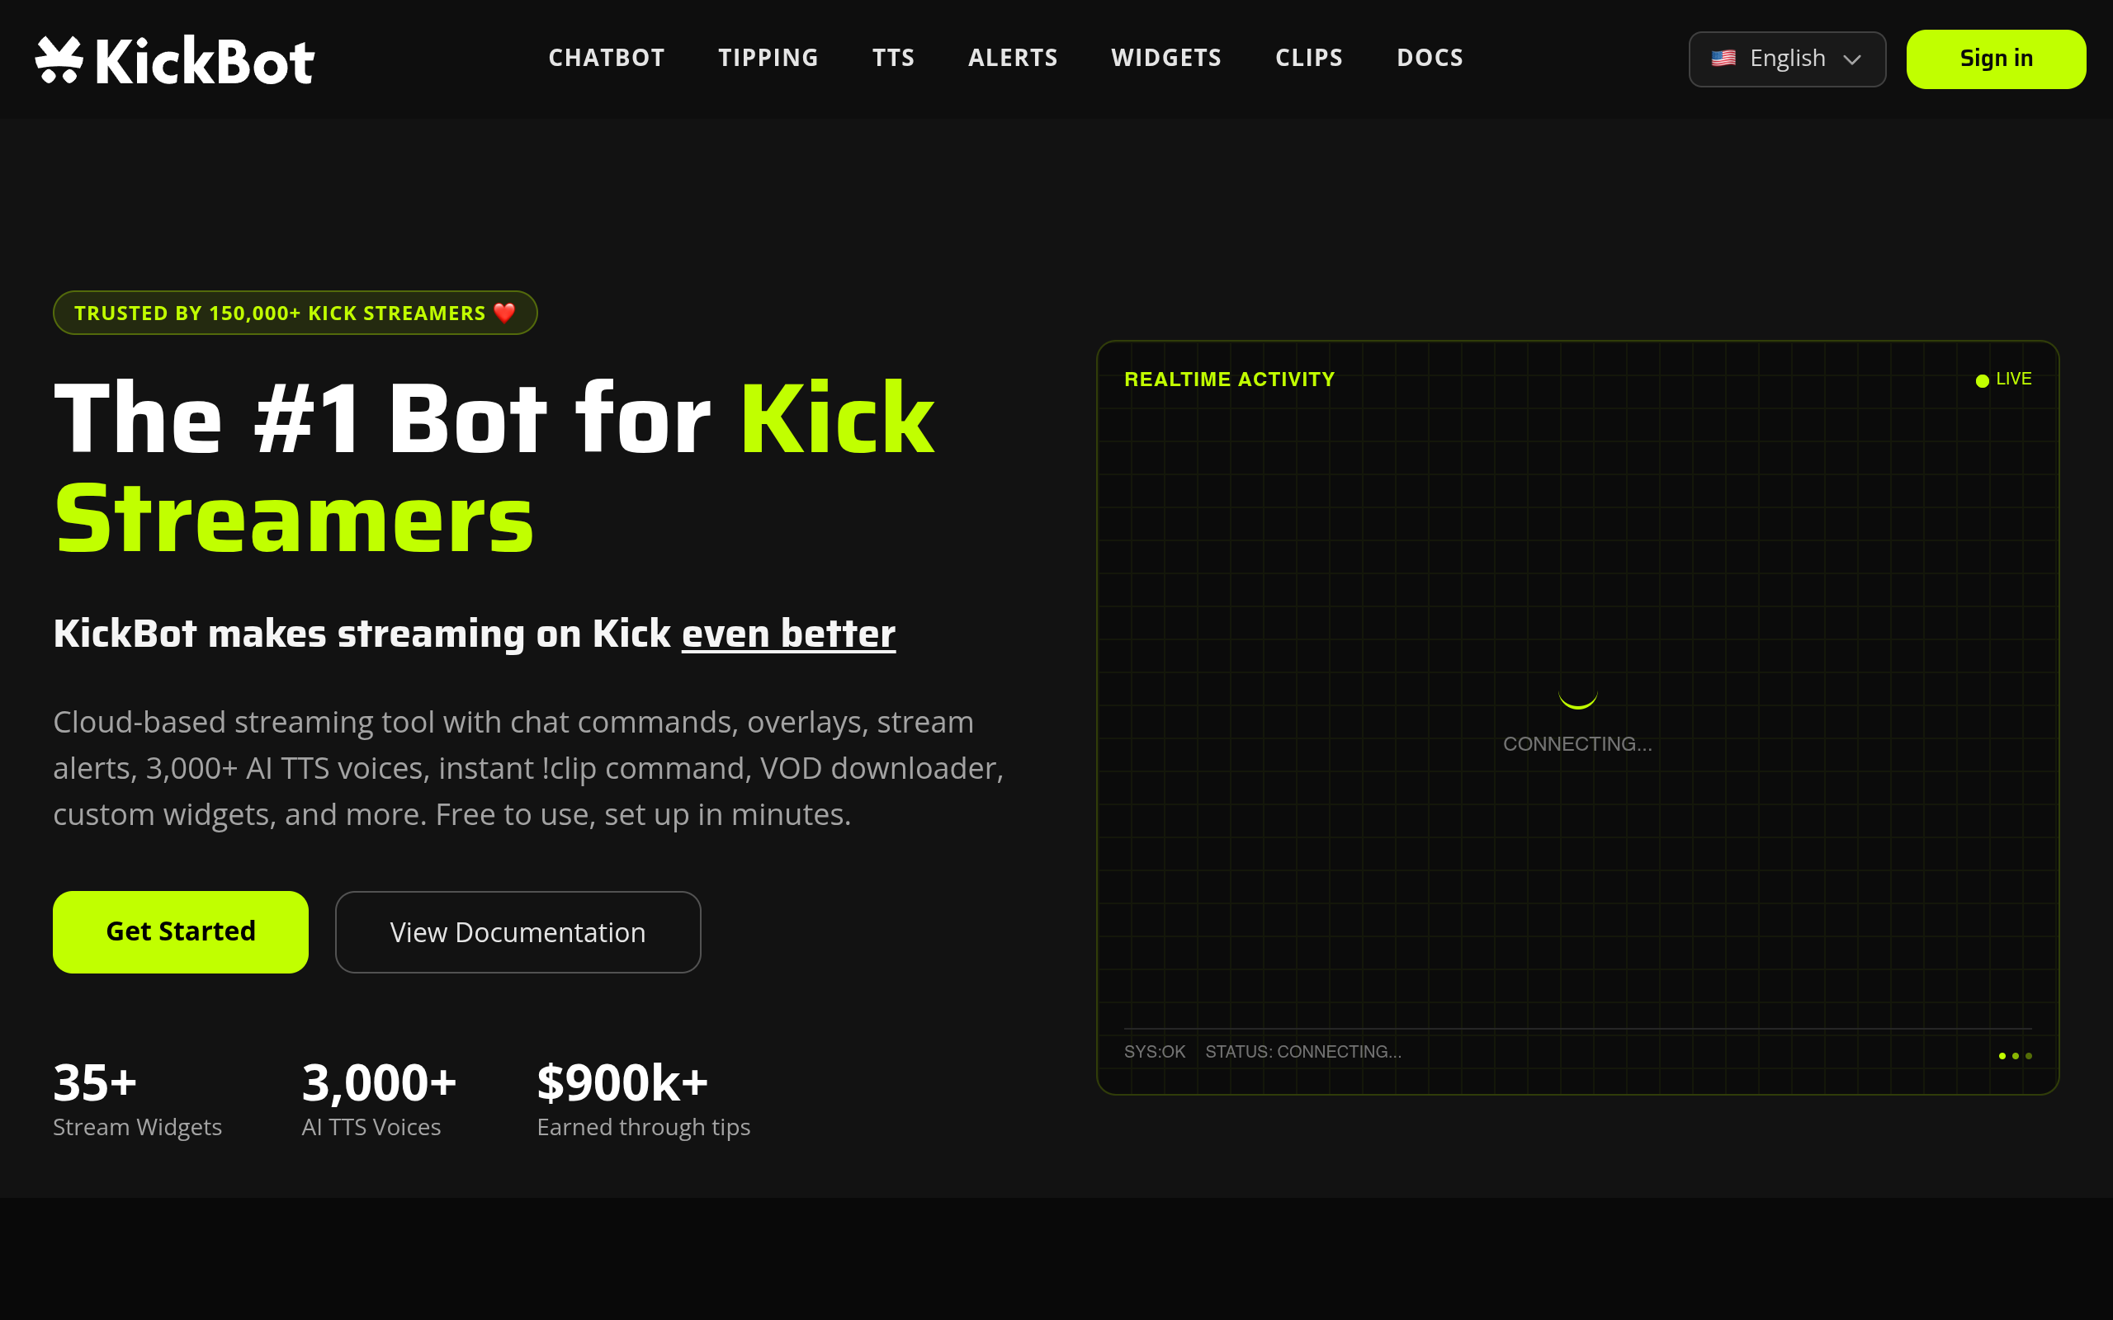This screenshot has width=2113, height=1320.
Task: Open the English language dropdown
Action: [x=1786, y=59]
